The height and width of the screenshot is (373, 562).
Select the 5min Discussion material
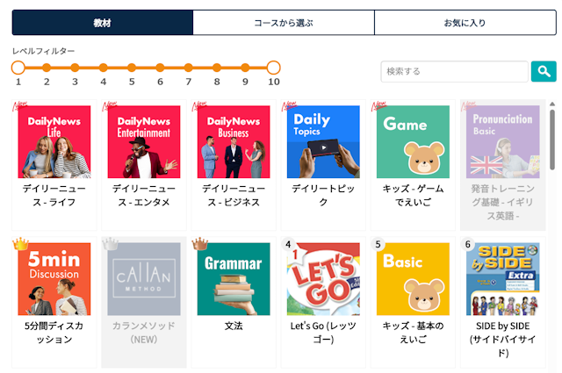(x=54, y=279)
